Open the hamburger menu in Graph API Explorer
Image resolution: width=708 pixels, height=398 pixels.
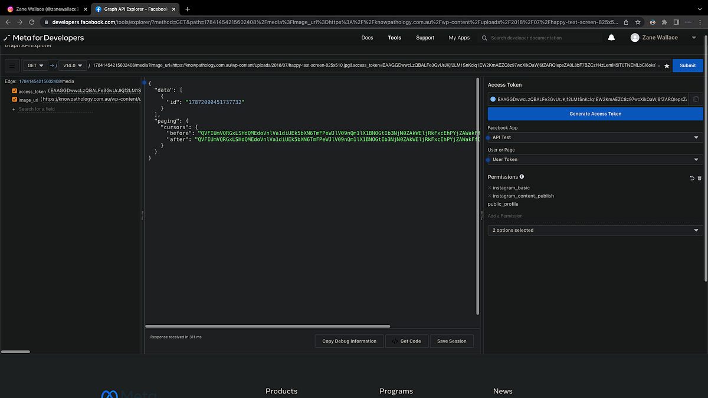click(x=11, y=65)
